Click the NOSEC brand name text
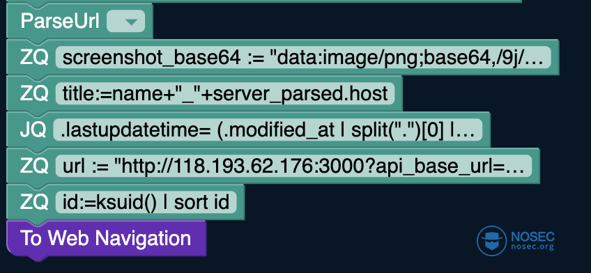 [532, 237]
